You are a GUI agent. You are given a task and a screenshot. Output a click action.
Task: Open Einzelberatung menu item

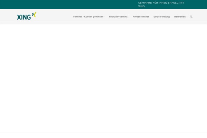tap(161, 17)
